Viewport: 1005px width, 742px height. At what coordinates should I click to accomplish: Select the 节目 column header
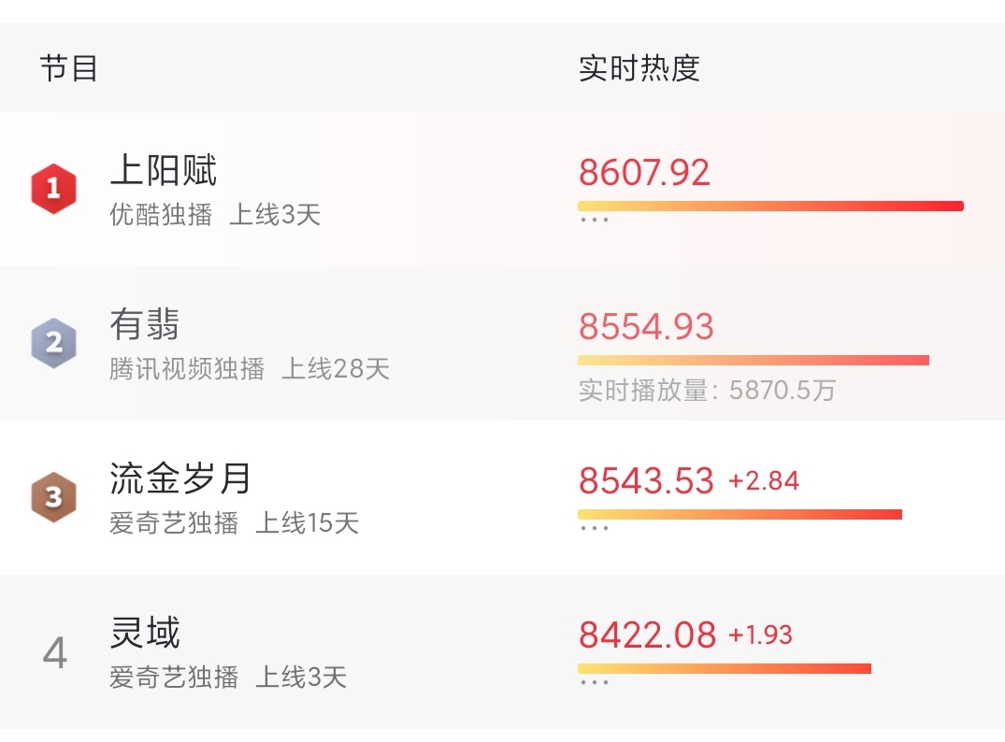pyautogui.click(x=68, y=68)
